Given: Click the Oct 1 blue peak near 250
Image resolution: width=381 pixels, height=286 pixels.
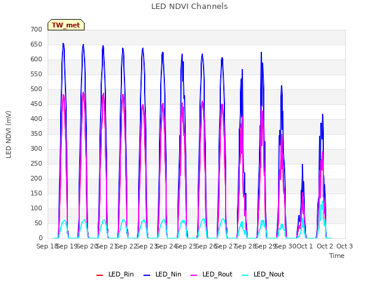Looking at the screenshot, I should coord(302,164).
